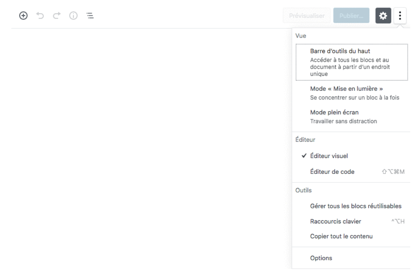Click the checkmark beside Éditeur visuel

pyautogui.click(x=304, y=156)
